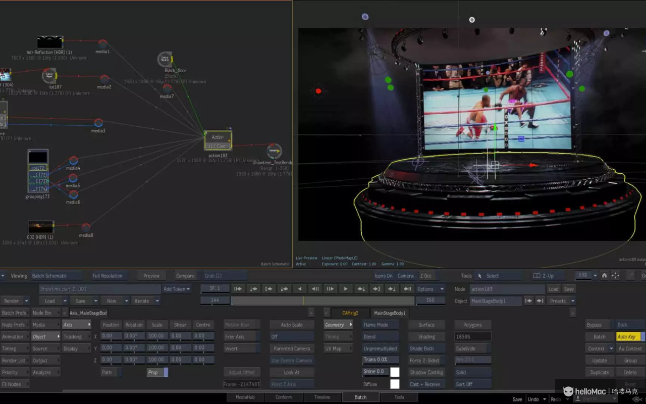
Task: Toggle Auto Key
Action: (630, 337)
